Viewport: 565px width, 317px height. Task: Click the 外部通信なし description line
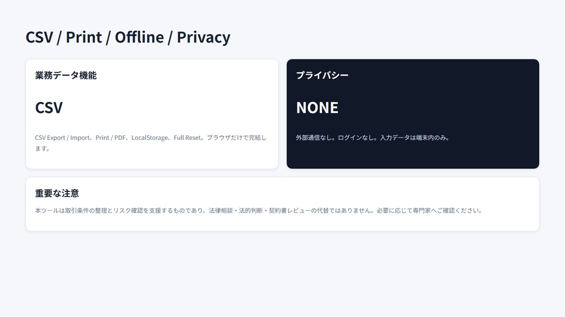click(372, 138)
